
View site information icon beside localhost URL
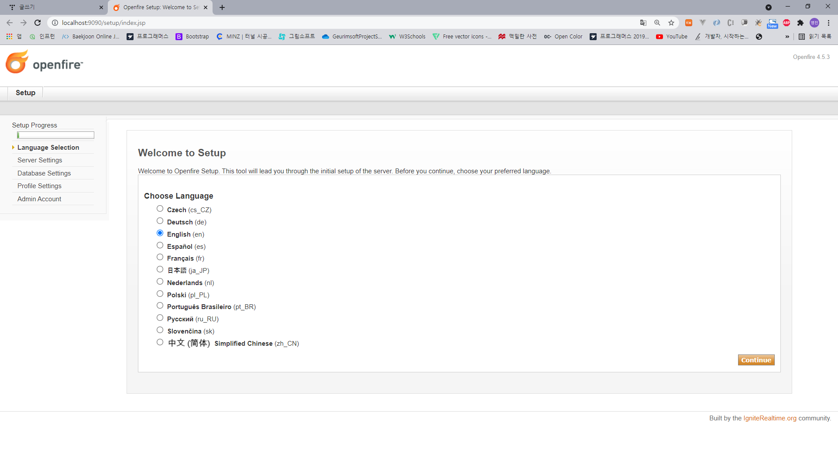coord(55,23)
